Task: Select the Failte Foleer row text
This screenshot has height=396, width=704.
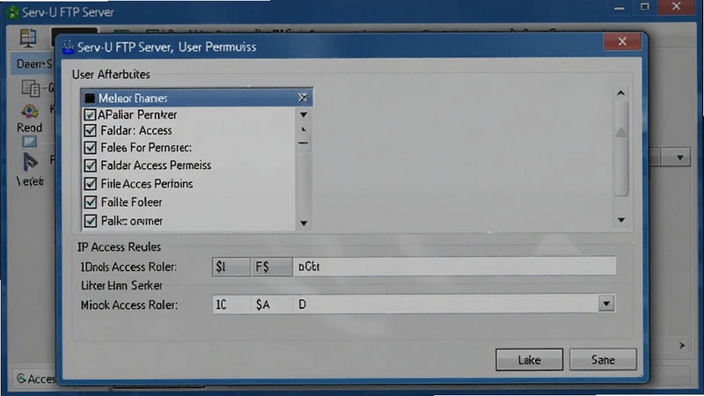Action: 131,202
